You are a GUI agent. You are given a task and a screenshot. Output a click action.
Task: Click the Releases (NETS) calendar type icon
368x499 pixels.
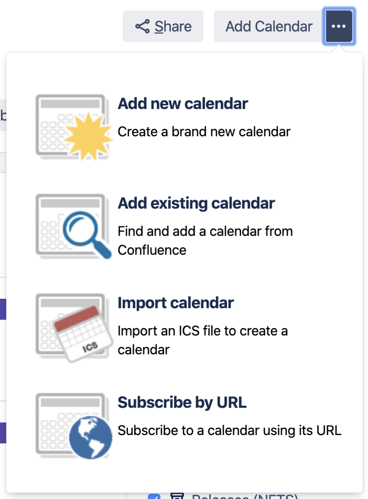[x=177, y=496]
